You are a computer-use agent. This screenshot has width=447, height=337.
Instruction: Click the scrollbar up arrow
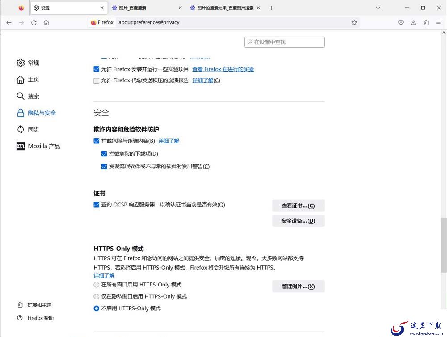pos(443,33)
